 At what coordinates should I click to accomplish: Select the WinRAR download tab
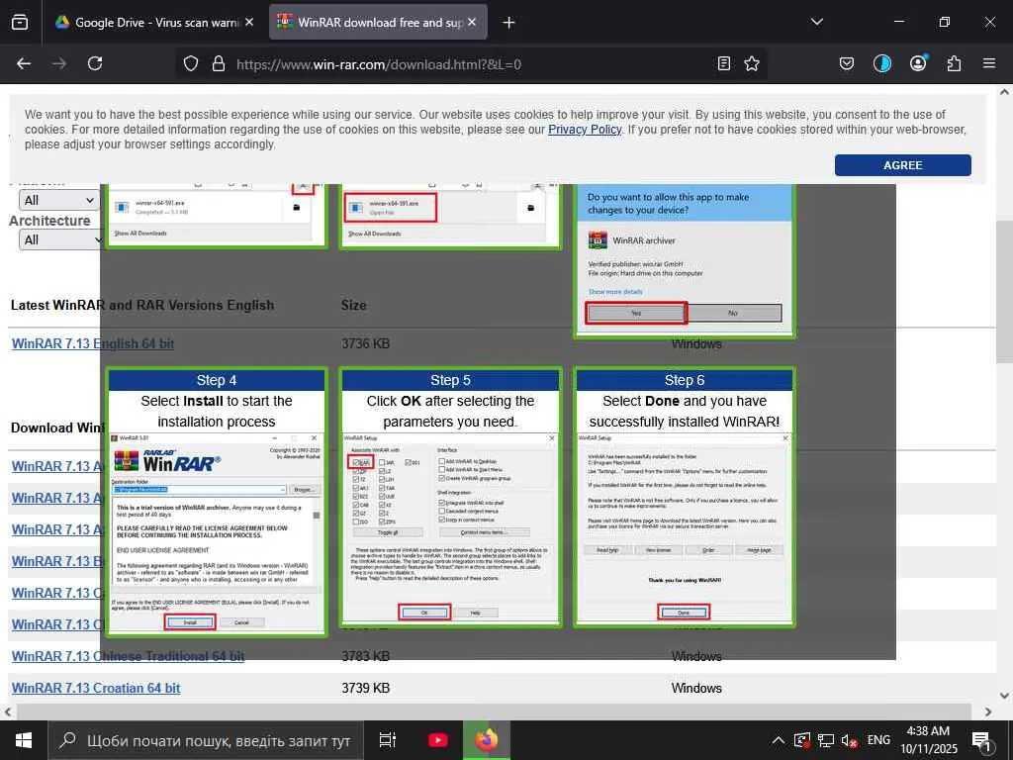click(378, 22)
